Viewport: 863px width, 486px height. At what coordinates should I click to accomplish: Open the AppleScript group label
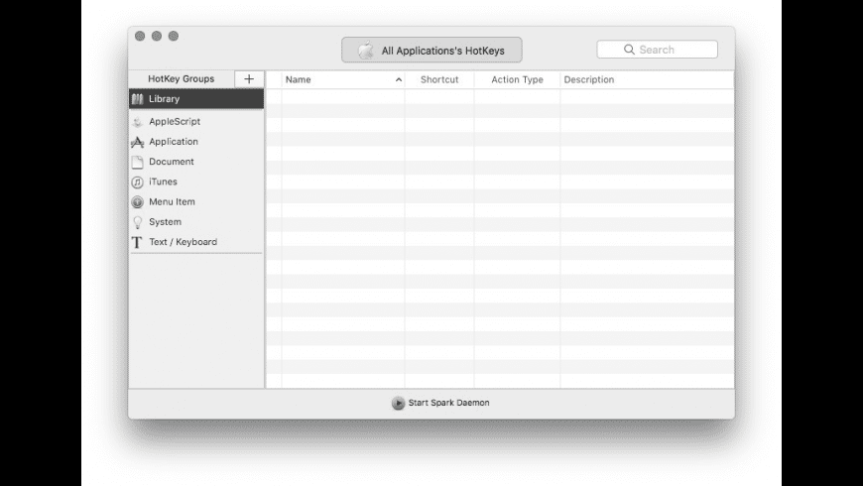pyautogui.click(x=175, y=122)
